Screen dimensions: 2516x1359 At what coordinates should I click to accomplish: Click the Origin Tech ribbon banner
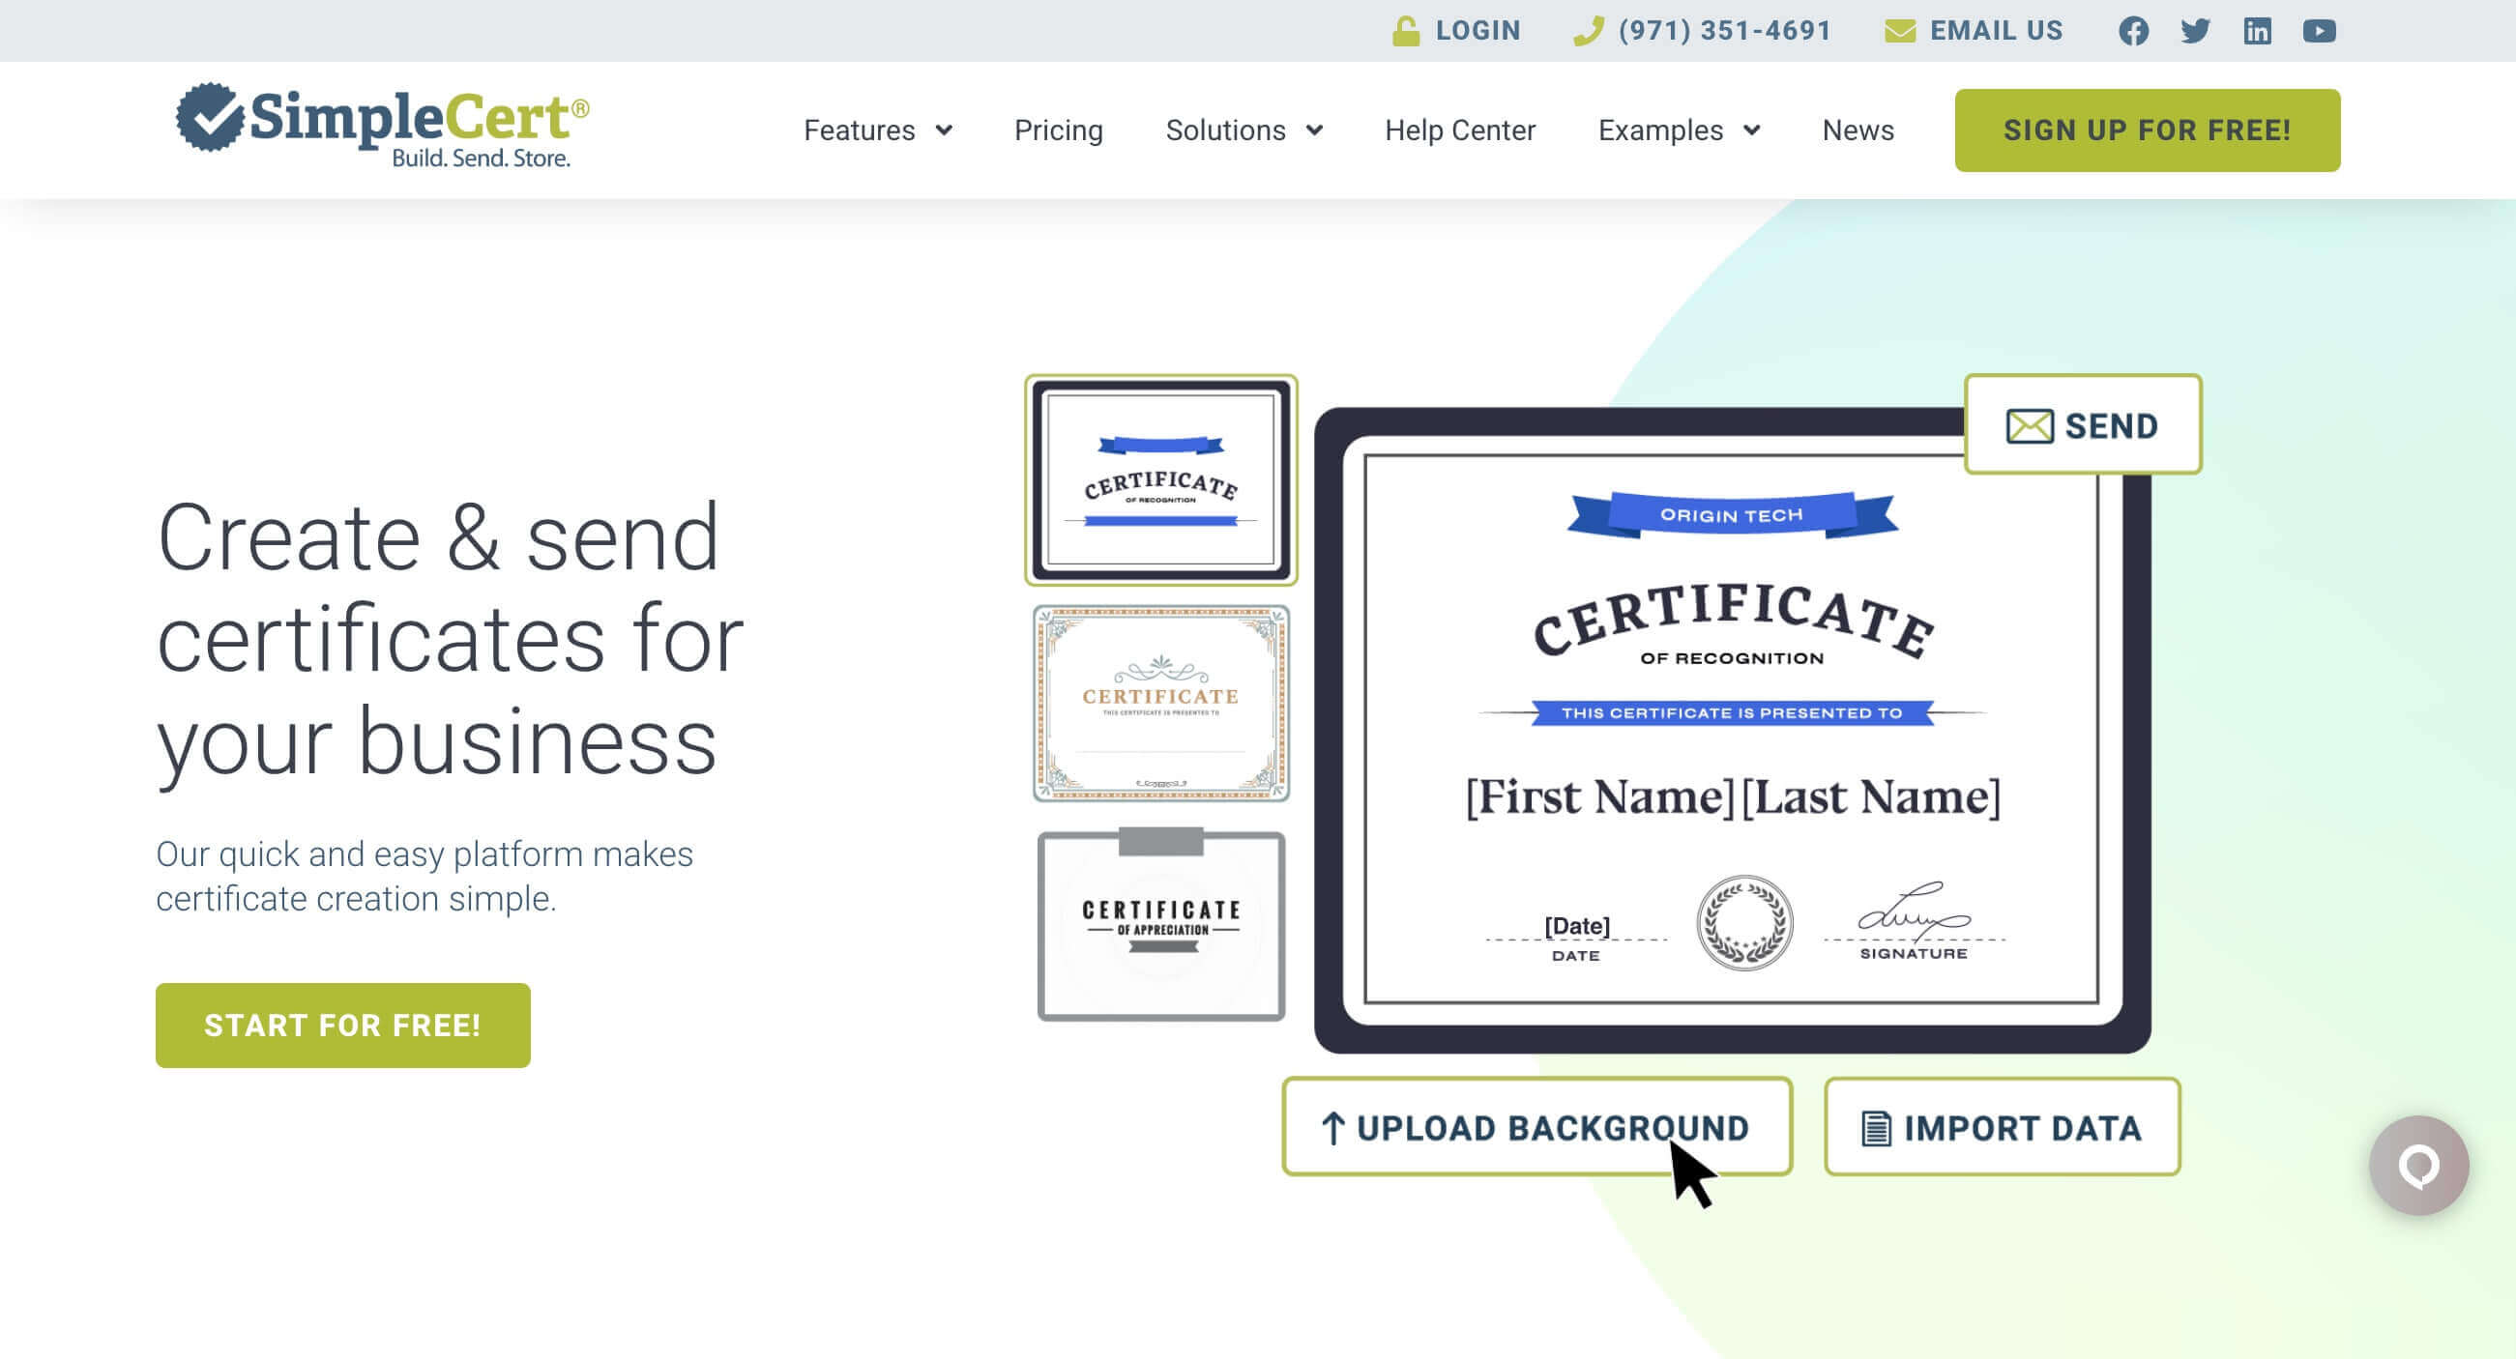point(1732,514)
